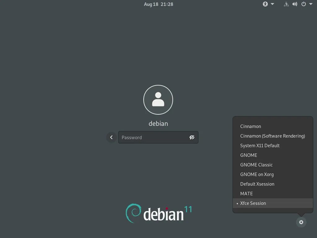
Task: Click the date and time clock
Action: pos(158,4)
